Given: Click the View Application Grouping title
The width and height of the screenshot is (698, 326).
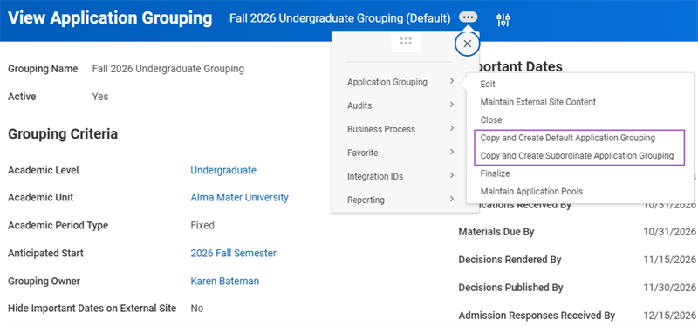Looking at the screenshot, I should [x=111, y=18].
